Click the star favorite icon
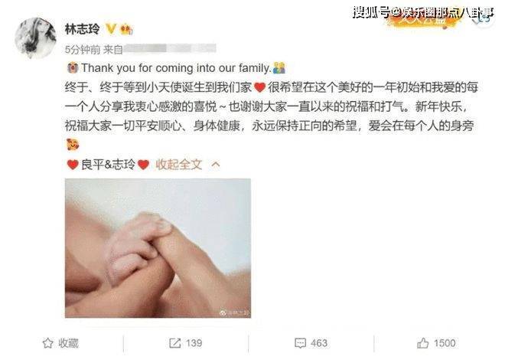The width and height of the screenshot is (505, 363). tap(48, 343)
